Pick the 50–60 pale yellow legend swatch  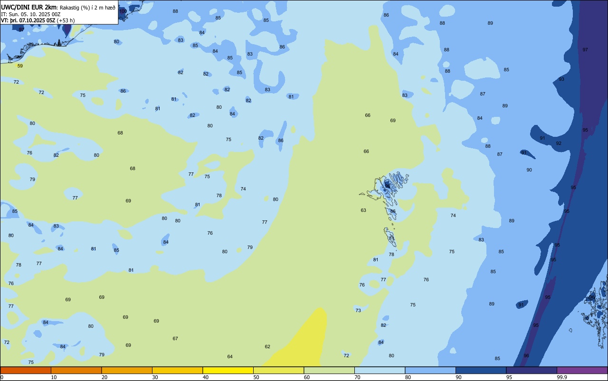click(x=278, y=370)
